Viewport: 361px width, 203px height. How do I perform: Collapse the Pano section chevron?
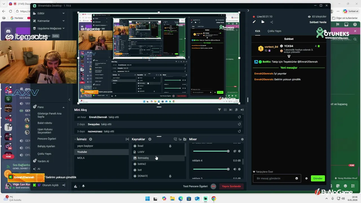tap(63, 107)
